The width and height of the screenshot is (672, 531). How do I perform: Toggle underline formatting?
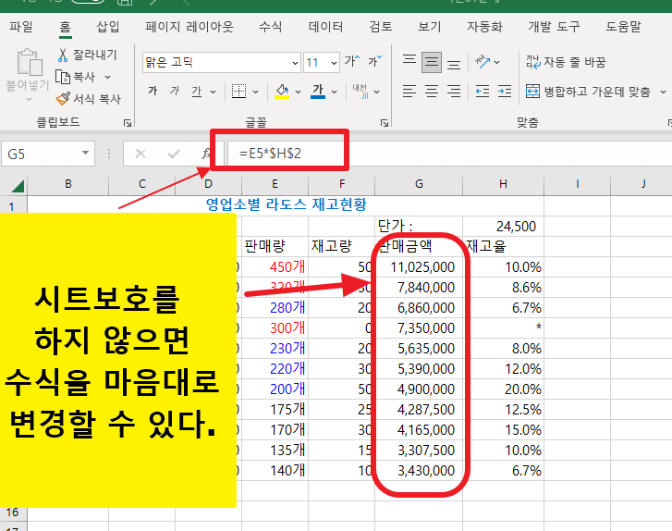click(196, 91)
